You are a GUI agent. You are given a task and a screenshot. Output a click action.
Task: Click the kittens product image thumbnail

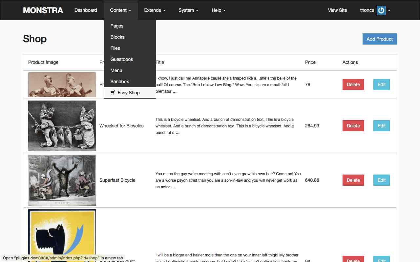click(x=62, y=126)
